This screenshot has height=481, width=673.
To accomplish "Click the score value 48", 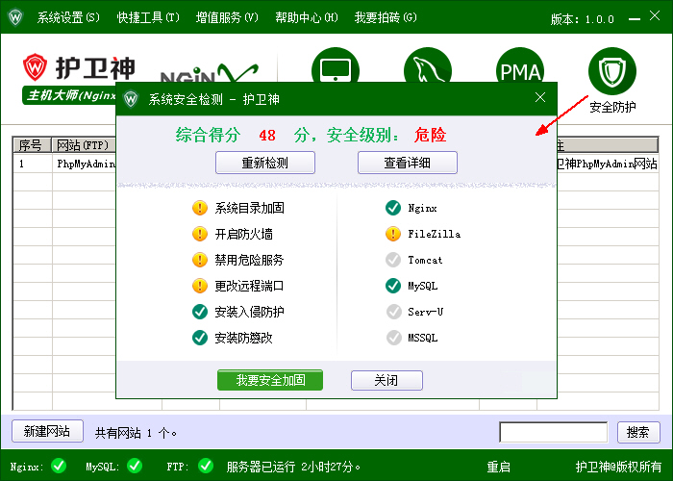I will coord(267,136).
